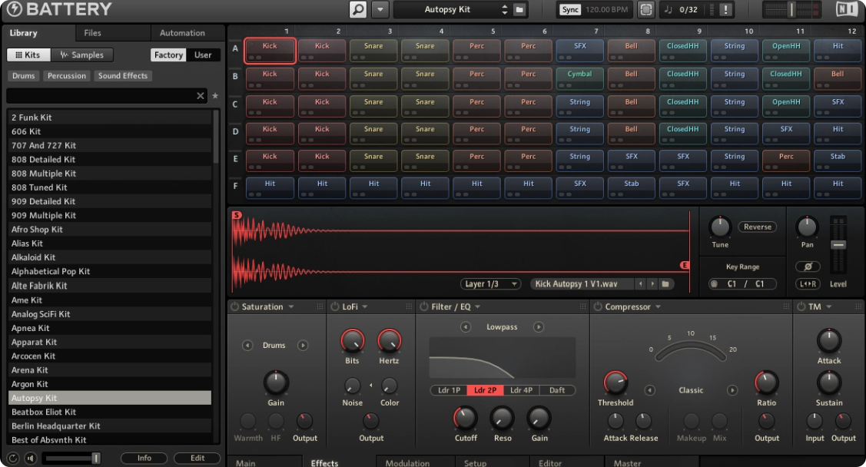Toggle the Sync button
Viewport: 866px width, 467px height.
click(x=570, y=9)
